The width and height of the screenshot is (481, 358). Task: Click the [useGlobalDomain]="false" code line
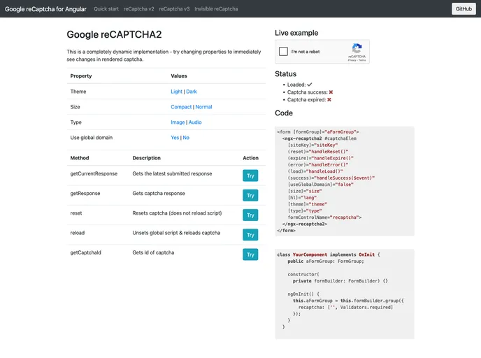321,185
